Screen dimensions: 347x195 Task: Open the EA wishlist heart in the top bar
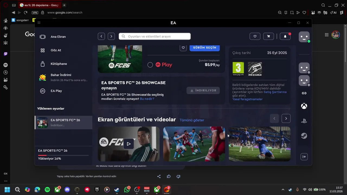coord(255,36)
